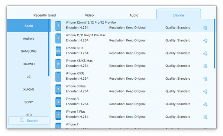Select the Apple brand category

coord(28,26)
